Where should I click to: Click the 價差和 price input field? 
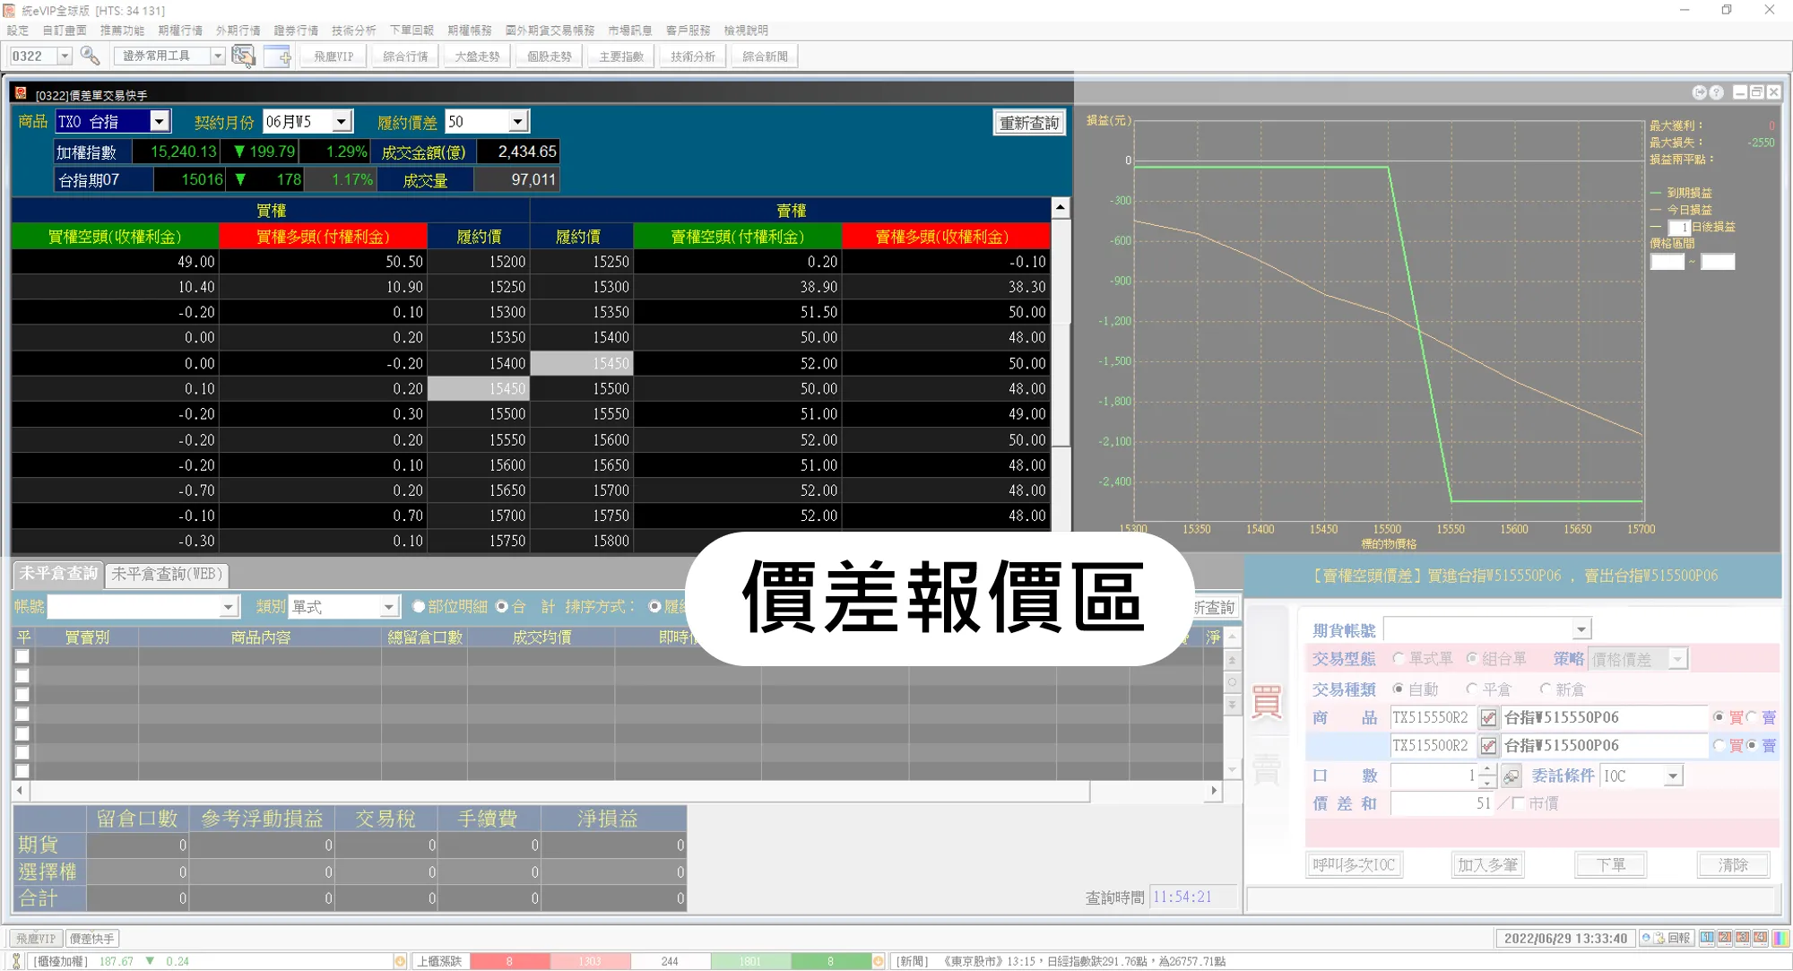(1442, 803)
